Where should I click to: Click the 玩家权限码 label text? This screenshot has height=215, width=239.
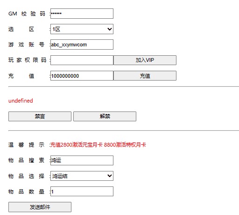27,60
